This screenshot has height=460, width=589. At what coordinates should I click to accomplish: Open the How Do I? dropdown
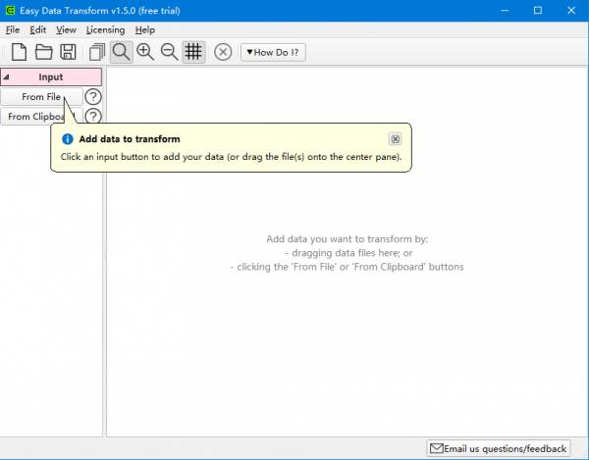pyautogui.click(x=273, y=52)
